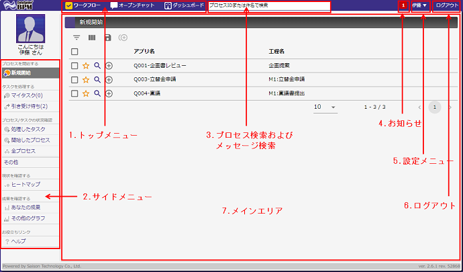Click the user avatar profile image
463x272 pixels.
[x=30, y=29]
